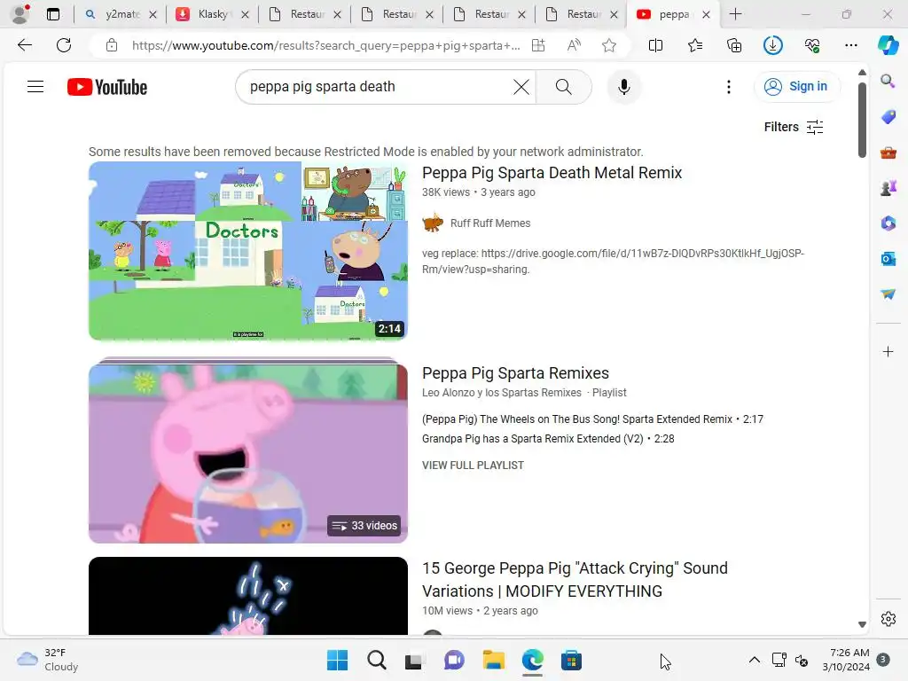
Task: Open Leo Alonzo y los Spartas Remixes channel
Action: click(x=502, y=393)
